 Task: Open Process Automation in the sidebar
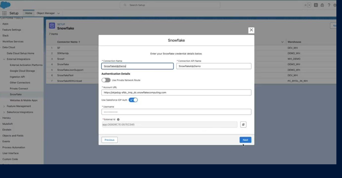[x=14, y=147]
